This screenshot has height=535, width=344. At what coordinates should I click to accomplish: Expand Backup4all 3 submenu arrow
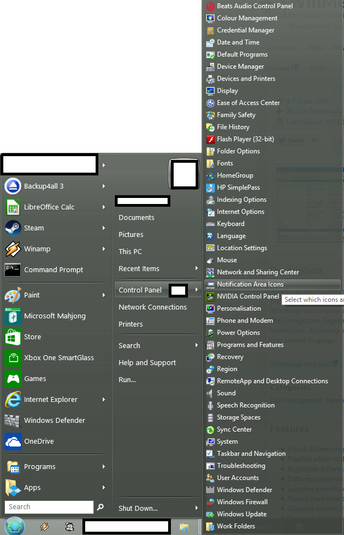pyautogui.click(x=104, y=186)
